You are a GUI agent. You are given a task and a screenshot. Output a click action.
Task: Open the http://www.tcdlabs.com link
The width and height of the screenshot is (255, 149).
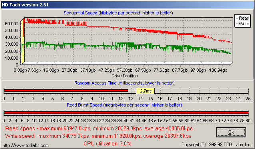pyautogui.click(x=26, y=145)
